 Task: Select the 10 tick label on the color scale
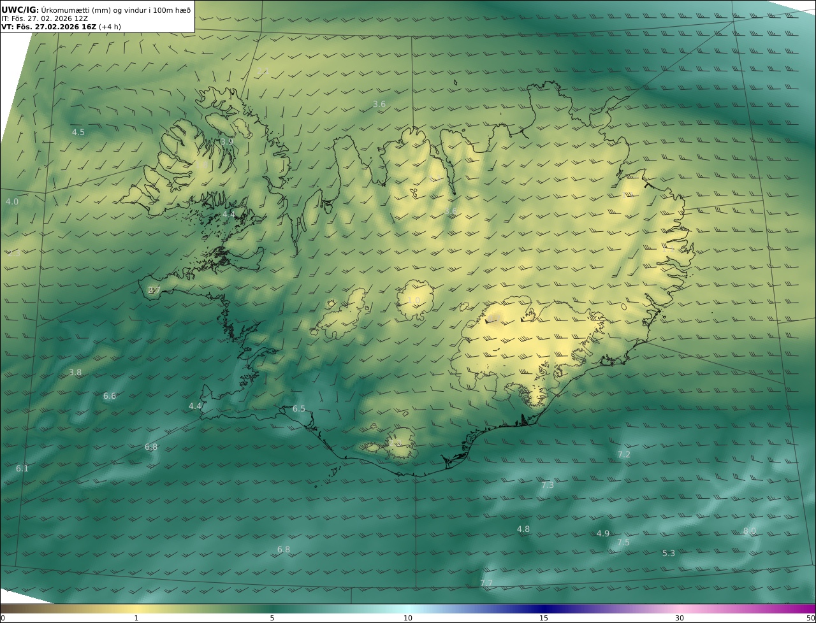pos(408,618)
